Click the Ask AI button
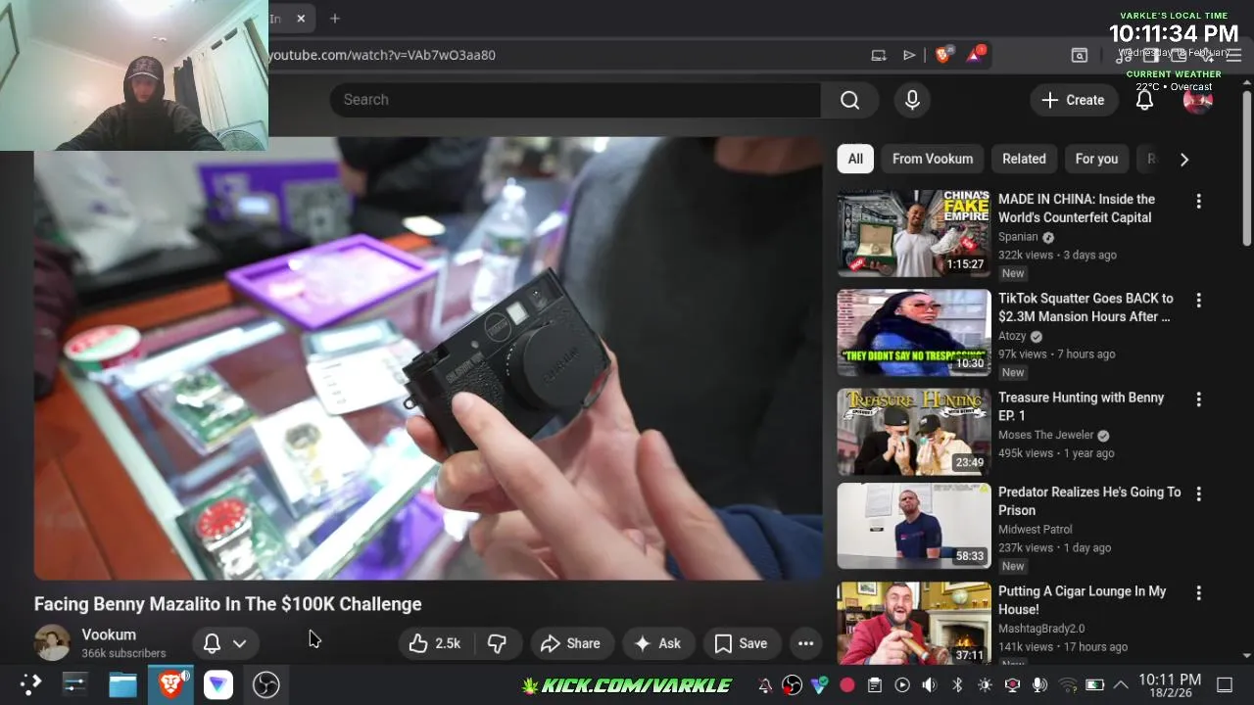1254x705 pixels. (657, 643)
